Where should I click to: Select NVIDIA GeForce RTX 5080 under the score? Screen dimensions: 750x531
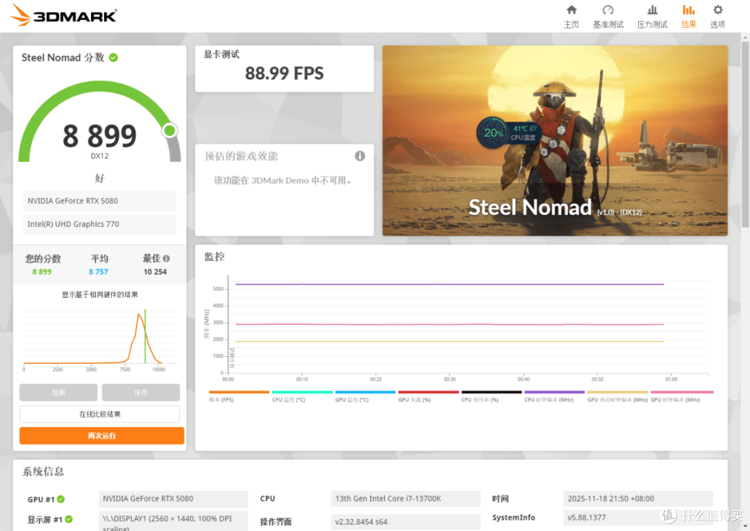click(99, 201)
